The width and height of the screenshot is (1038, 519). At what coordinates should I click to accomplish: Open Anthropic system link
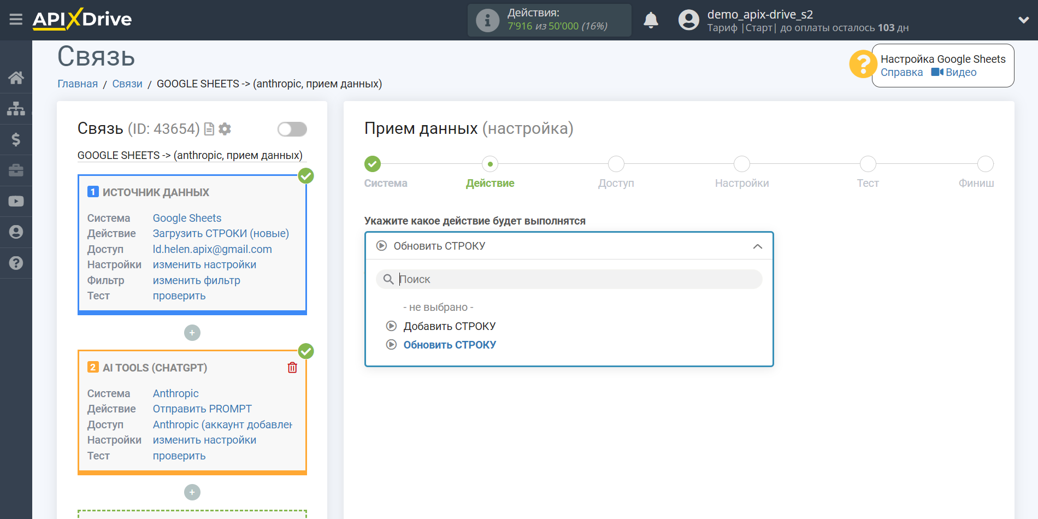[175, 393]
